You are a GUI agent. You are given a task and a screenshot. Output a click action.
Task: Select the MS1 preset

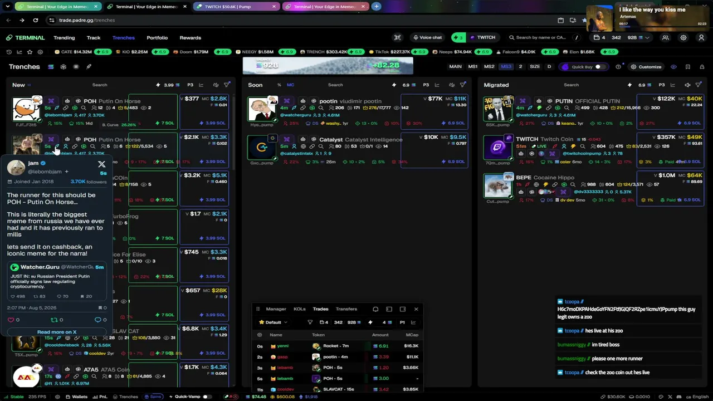pos(473,67)
